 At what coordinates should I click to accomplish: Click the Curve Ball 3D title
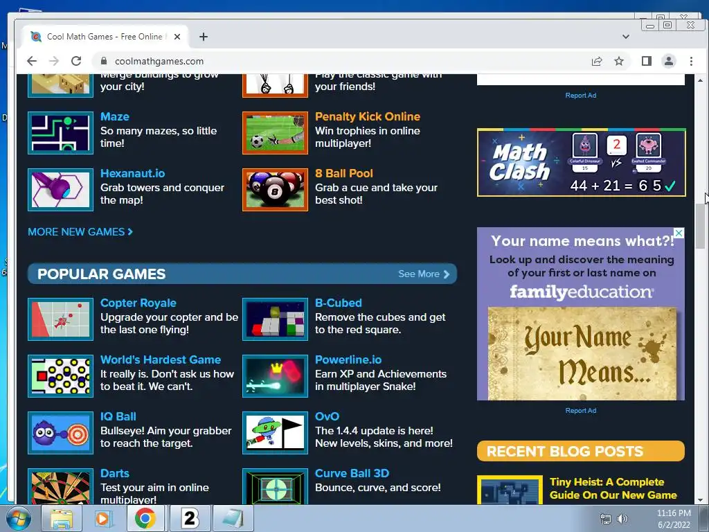pyautogui.click(x=352, y=474)
